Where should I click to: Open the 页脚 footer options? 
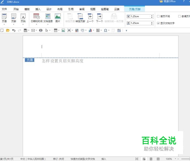pos(14,18)
